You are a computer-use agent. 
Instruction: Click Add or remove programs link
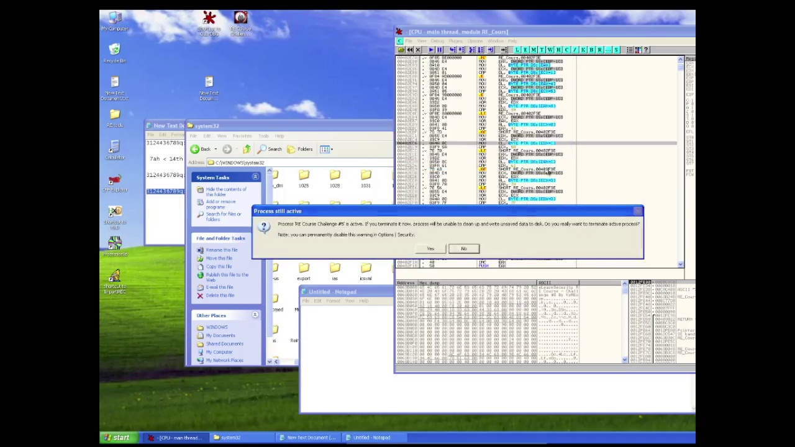point(220,204)
